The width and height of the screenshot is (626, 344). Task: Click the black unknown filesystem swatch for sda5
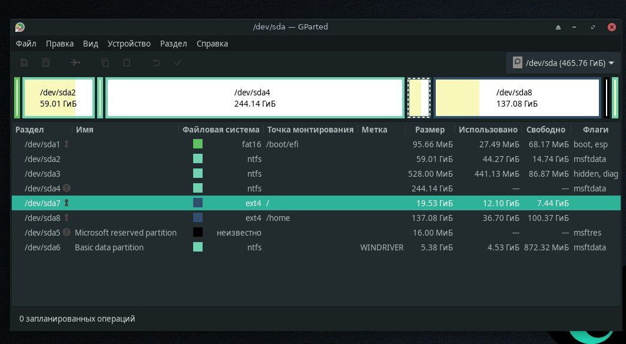coord(198,232)
